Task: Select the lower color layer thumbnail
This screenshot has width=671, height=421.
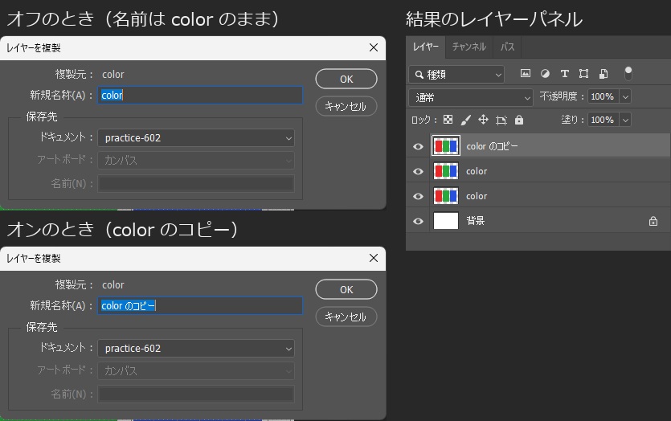Action: click(x=446, y=196)
